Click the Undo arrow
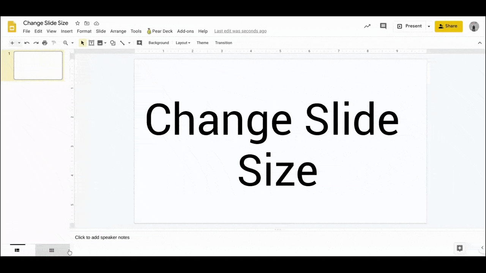 click(x=27, y=43)
